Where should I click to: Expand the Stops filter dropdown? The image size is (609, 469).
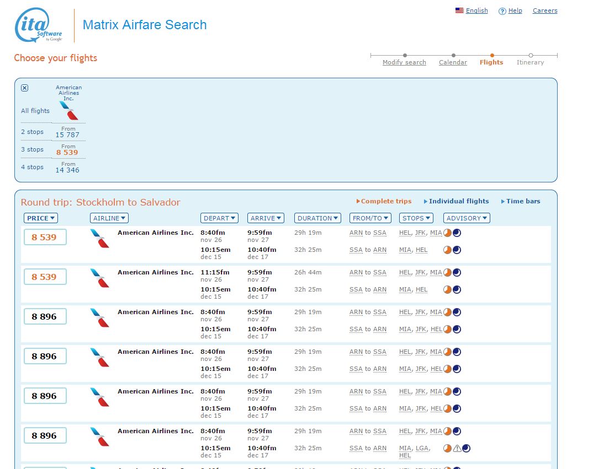[x=416, y=218]
